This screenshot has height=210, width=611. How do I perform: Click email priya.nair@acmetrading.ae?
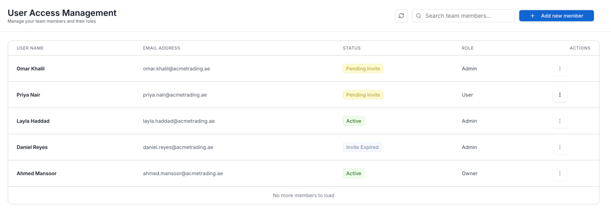[x=175, y=95]
